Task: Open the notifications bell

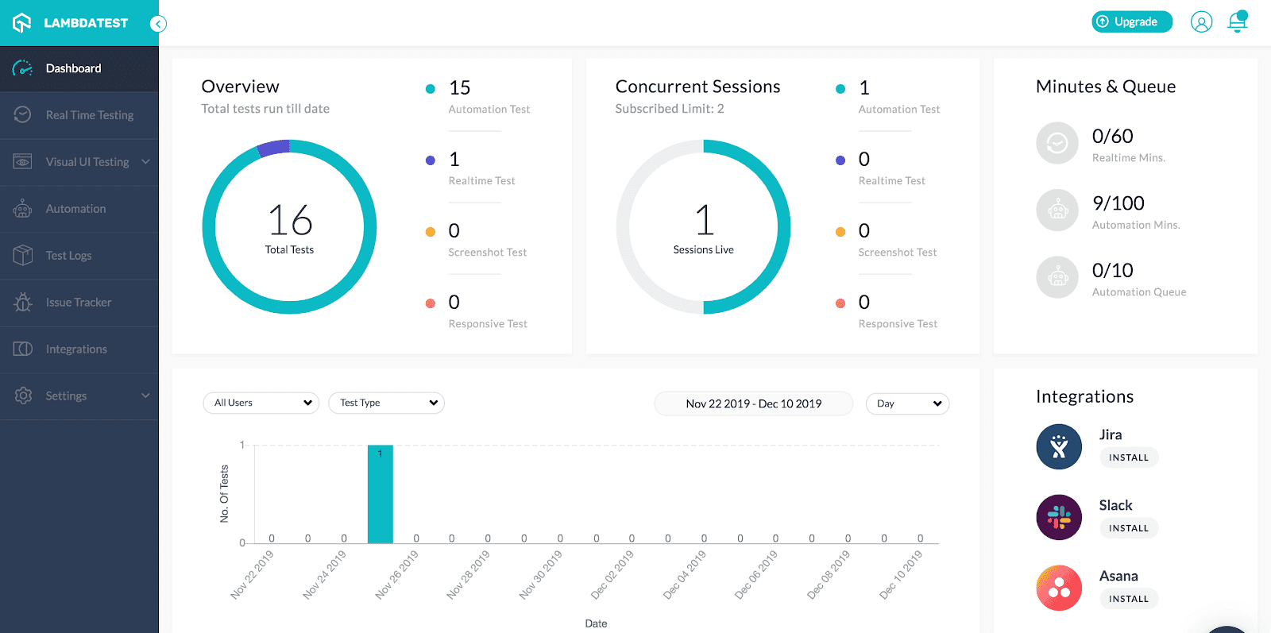Action: point(1237,22)
